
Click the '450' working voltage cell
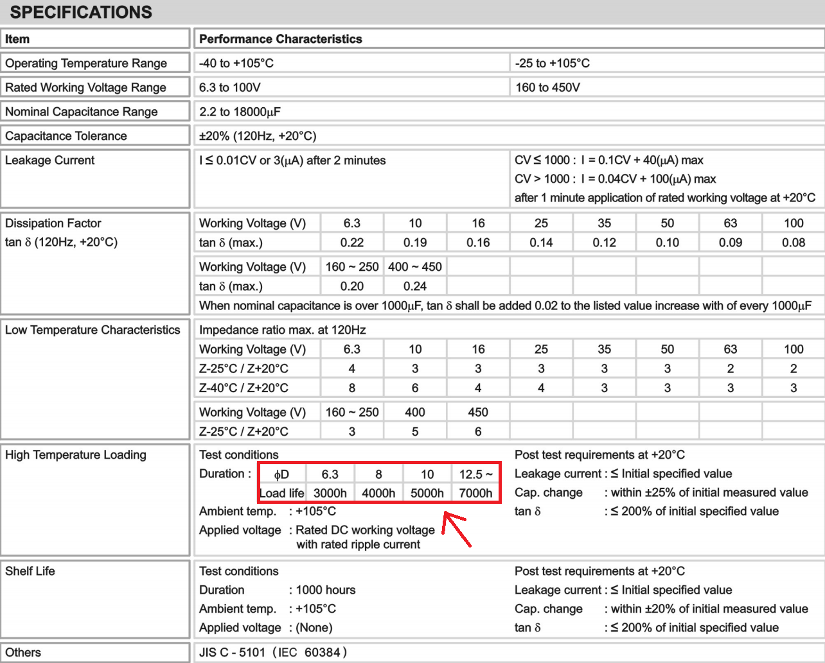click(x=478, y=412)
